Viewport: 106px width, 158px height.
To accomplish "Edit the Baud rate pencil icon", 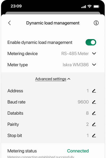I will 94,102.
